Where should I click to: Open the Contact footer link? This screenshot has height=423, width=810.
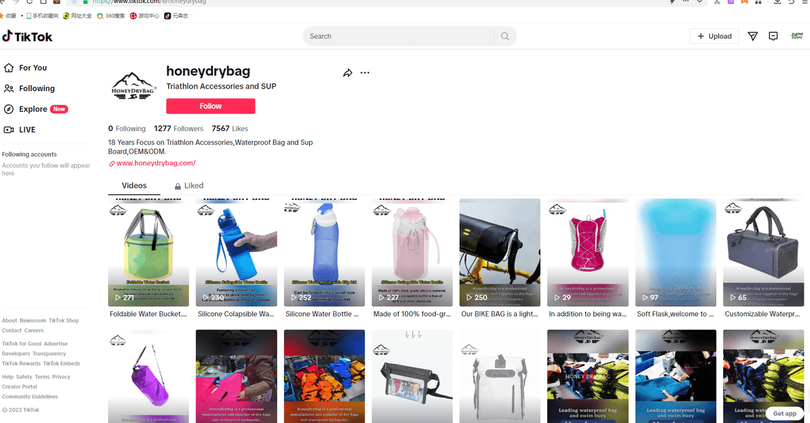pos(12,331)
